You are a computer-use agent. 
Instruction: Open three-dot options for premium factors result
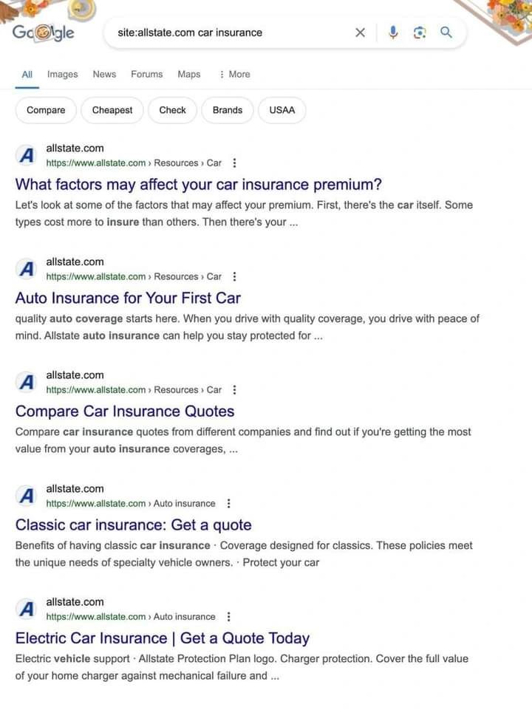pos(234,163)
